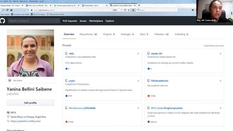Select the Overview profile tab

pos(69,34)
